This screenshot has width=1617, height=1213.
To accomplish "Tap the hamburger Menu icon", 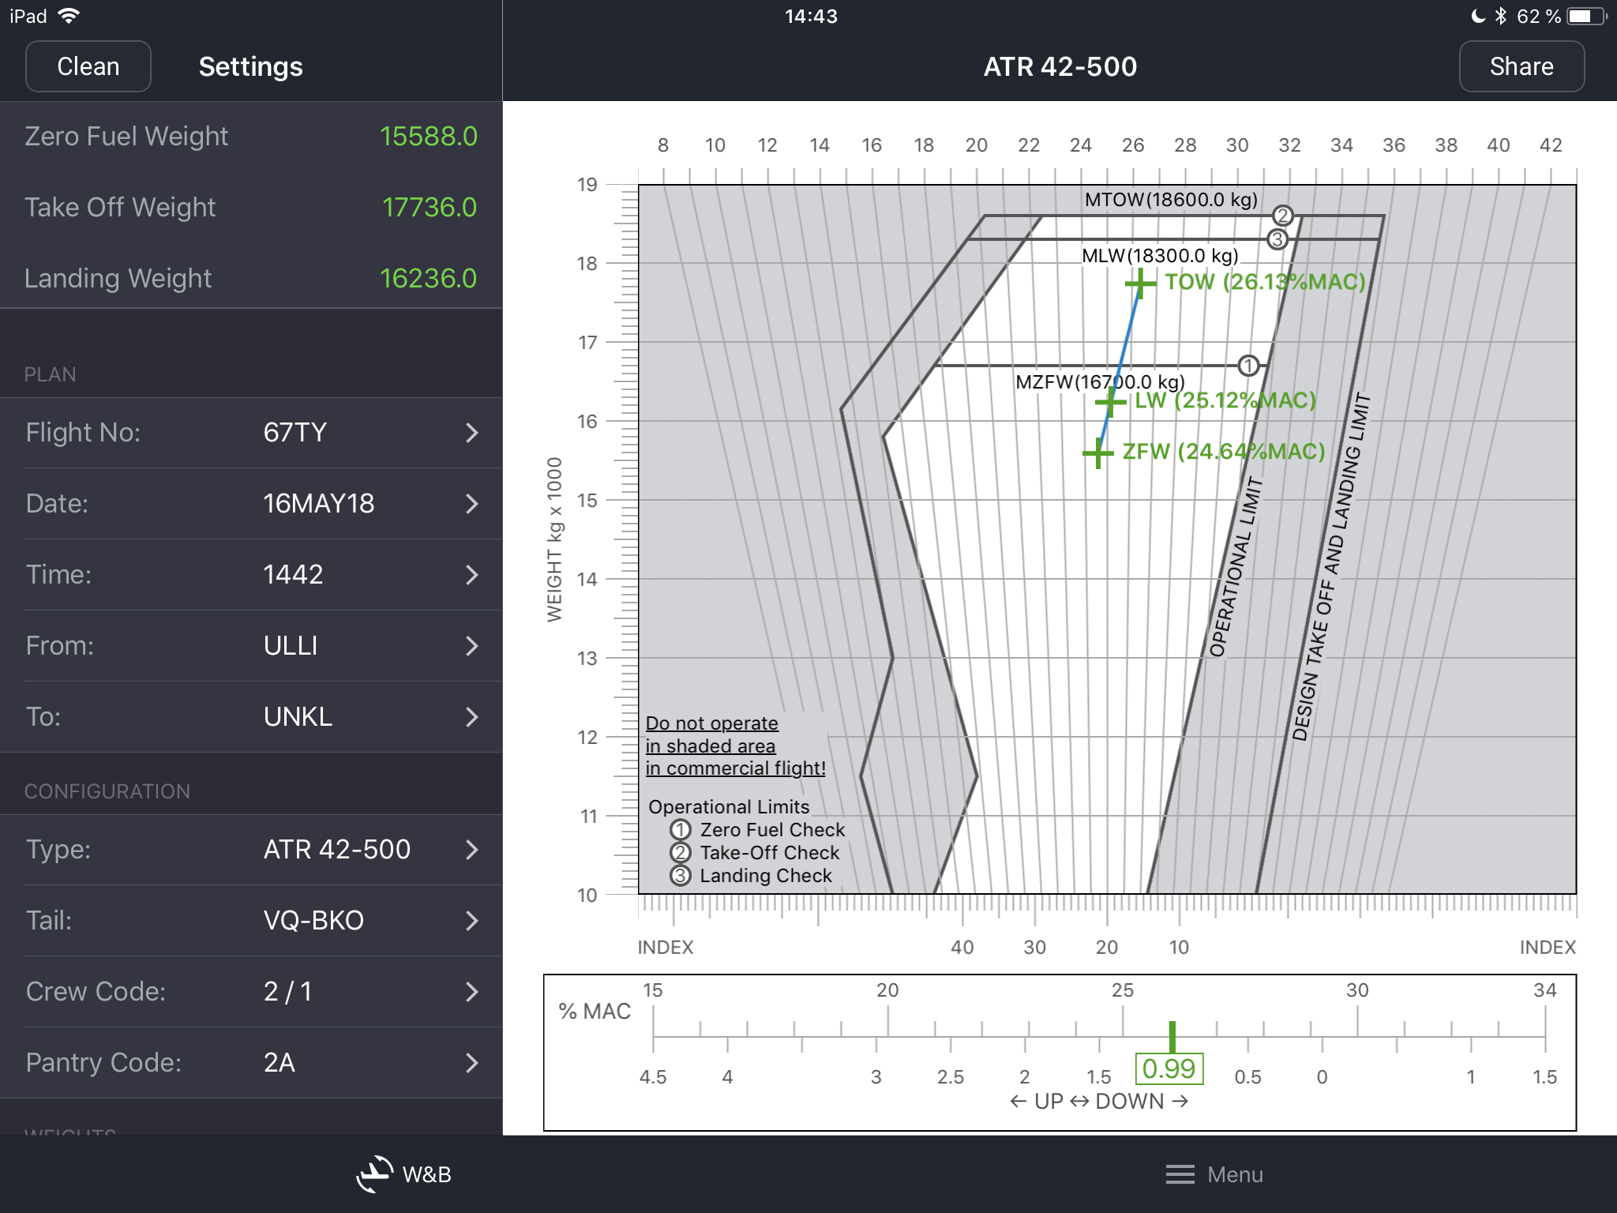I will (1180, 1174).
